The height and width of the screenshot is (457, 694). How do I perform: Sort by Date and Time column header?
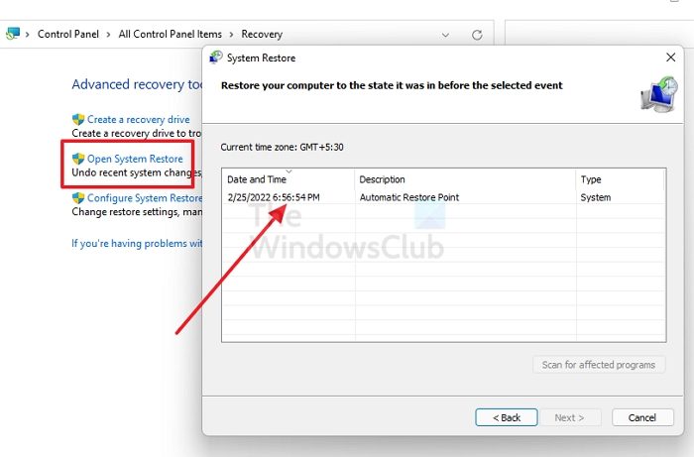289,179
